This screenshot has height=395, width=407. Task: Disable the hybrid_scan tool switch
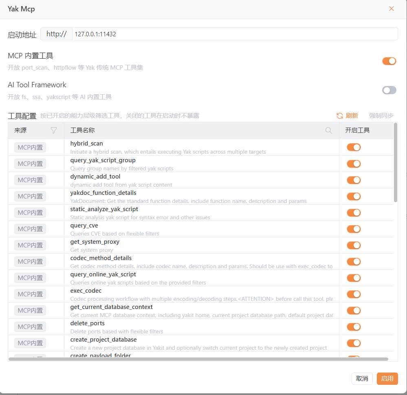pos(354,147)
